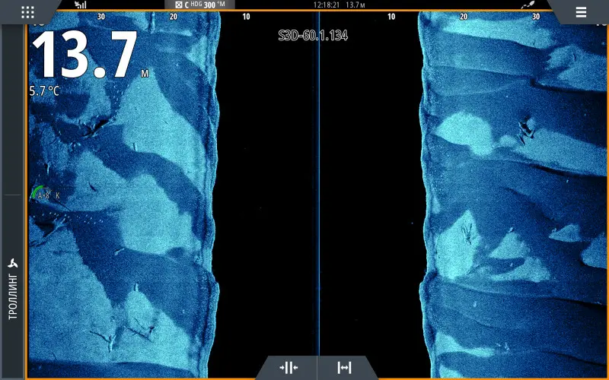
Task: Click the right 20 range scale mark
Action: click(463, 16)
